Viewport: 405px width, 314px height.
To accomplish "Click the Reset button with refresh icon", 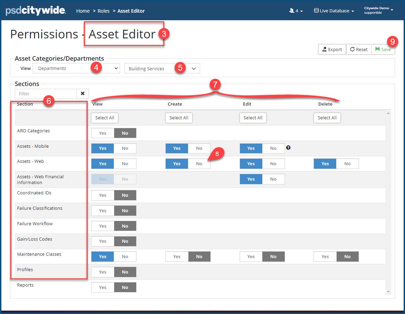I will coord(359,49).
